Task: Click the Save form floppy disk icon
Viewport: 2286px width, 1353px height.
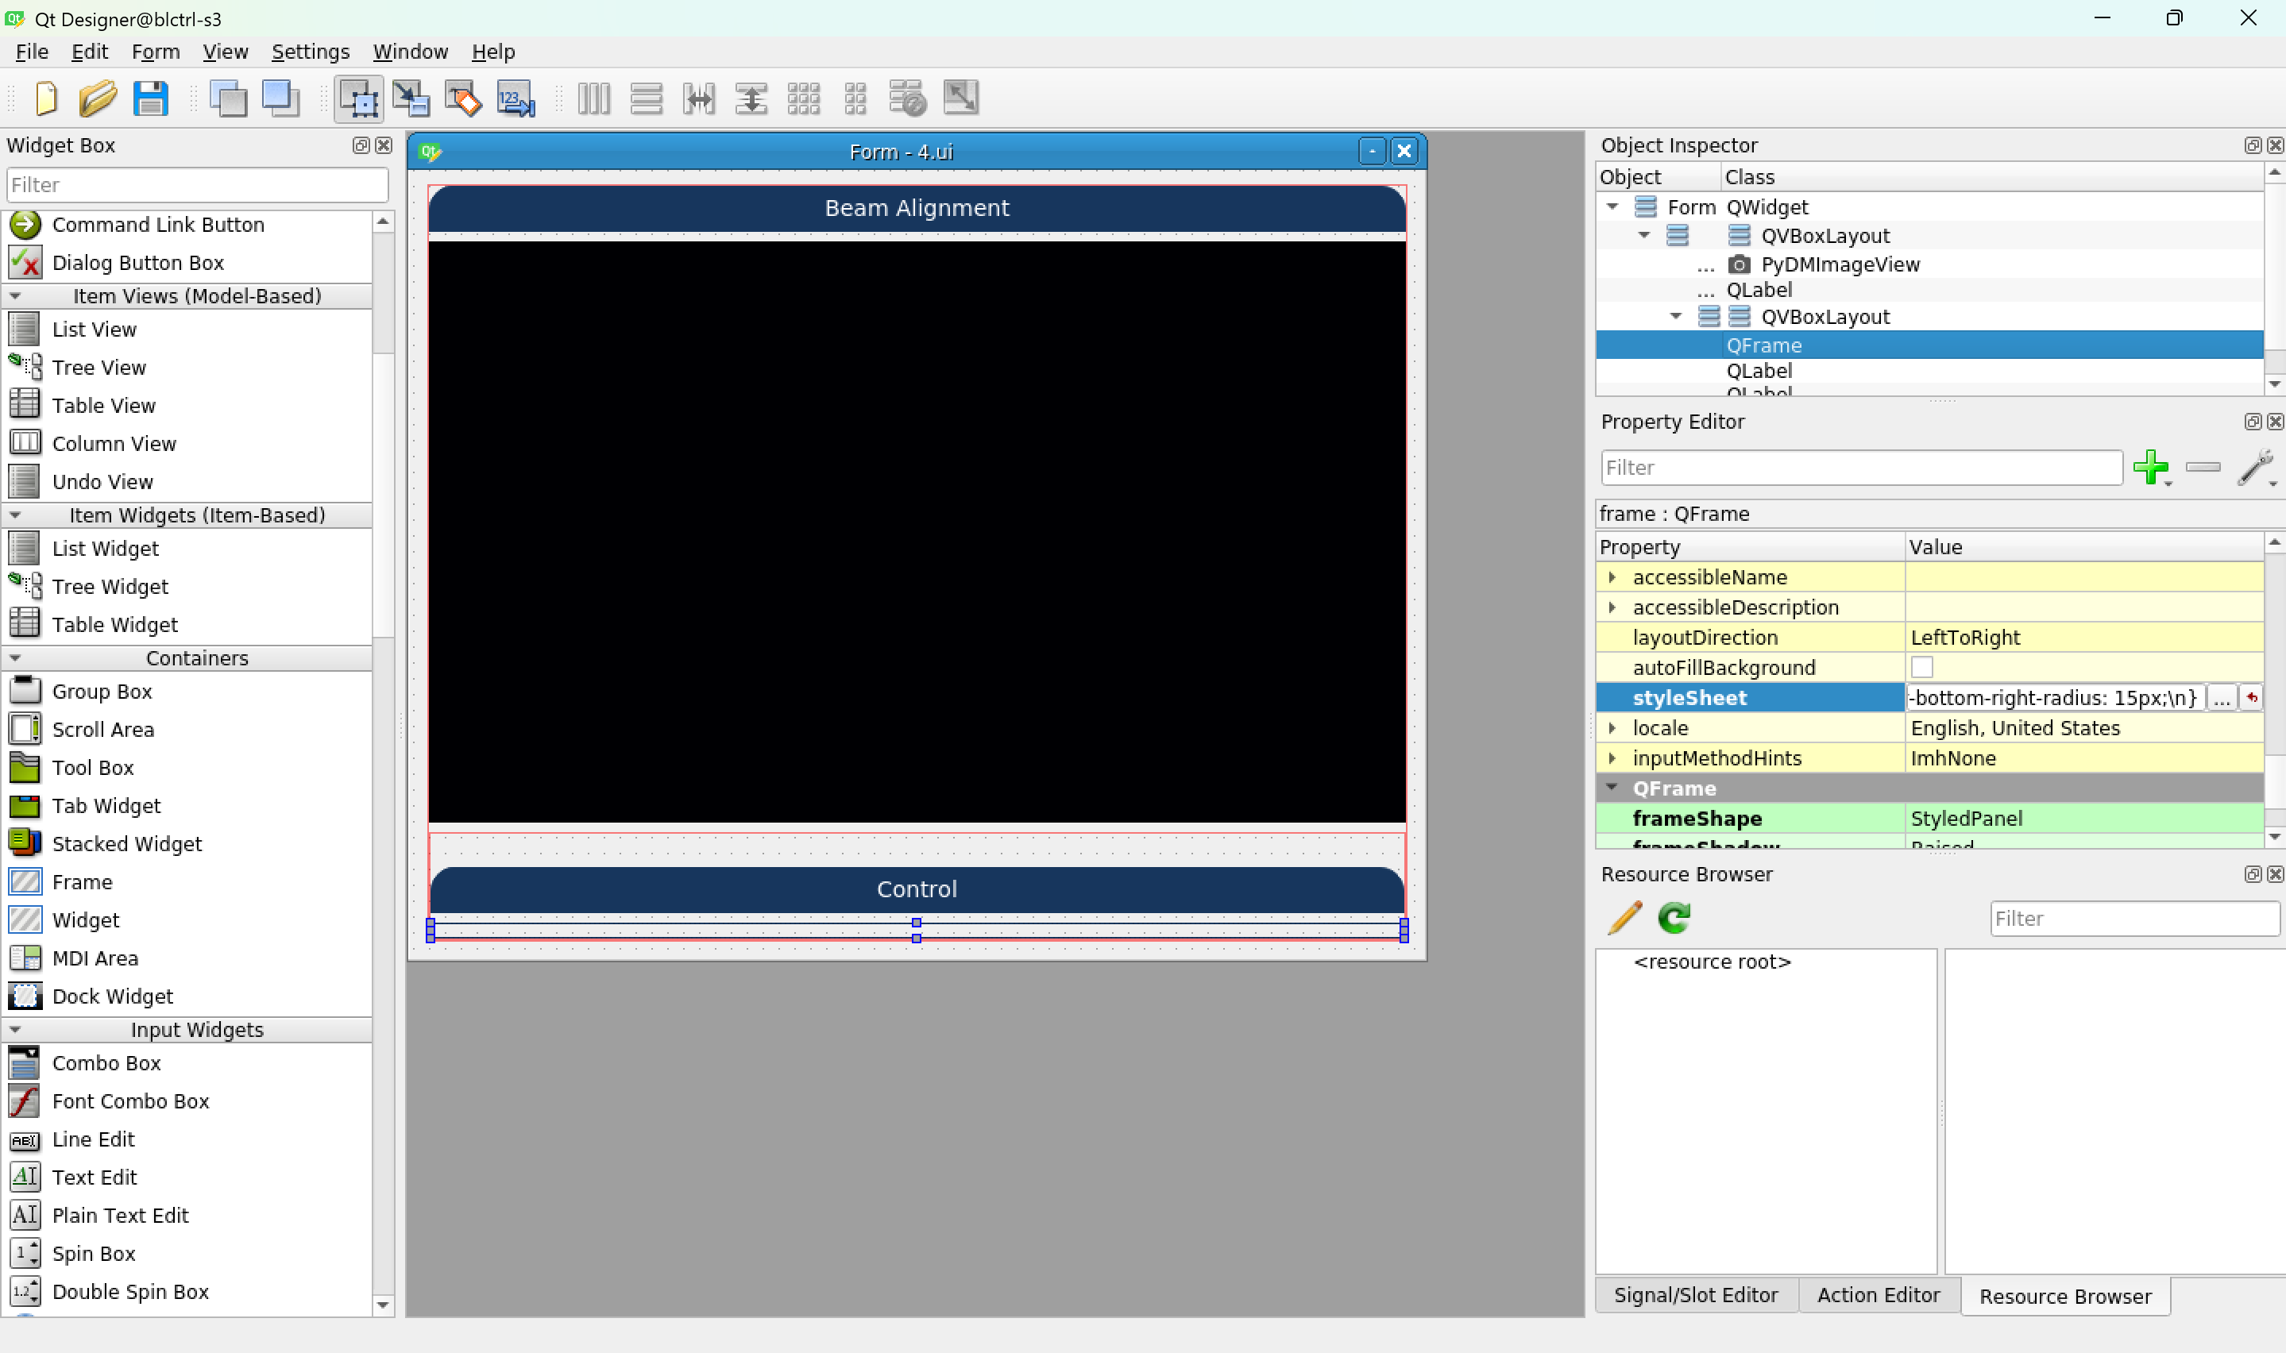Action: [x=150, y=98]
